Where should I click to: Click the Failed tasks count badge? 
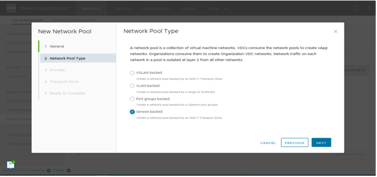[69, 170]
